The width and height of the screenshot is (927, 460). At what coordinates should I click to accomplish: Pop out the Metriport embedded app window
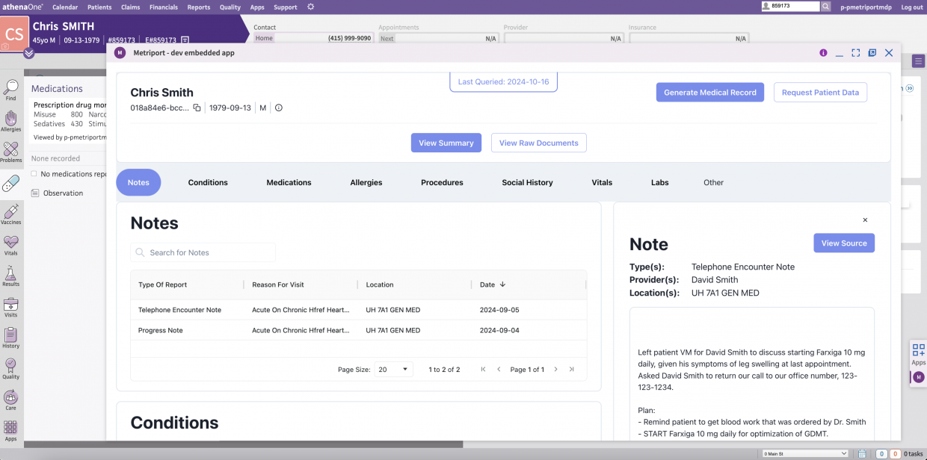click(x=872, y=53)
